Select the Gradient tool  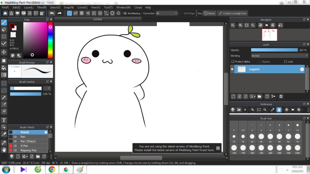(4, 75)
